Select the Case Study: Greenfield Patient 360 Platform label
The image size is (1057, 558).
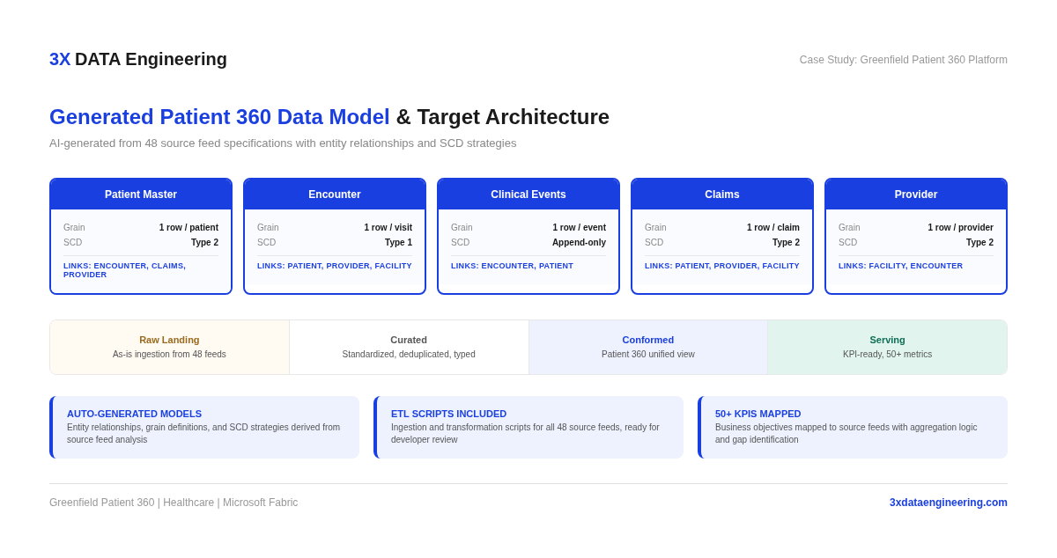[904, 60]
